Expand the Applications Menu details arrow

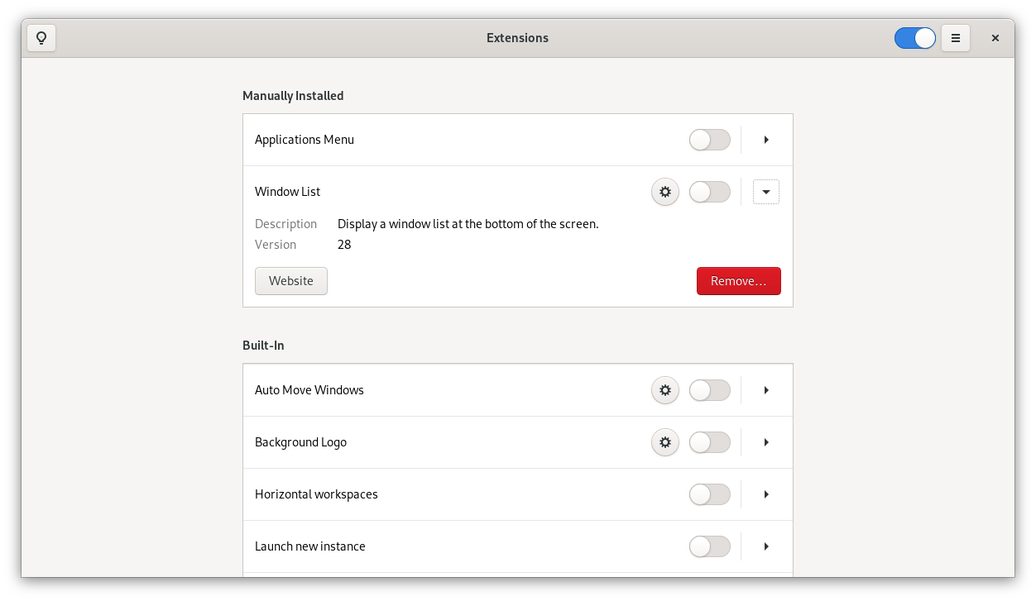[766, 140]
